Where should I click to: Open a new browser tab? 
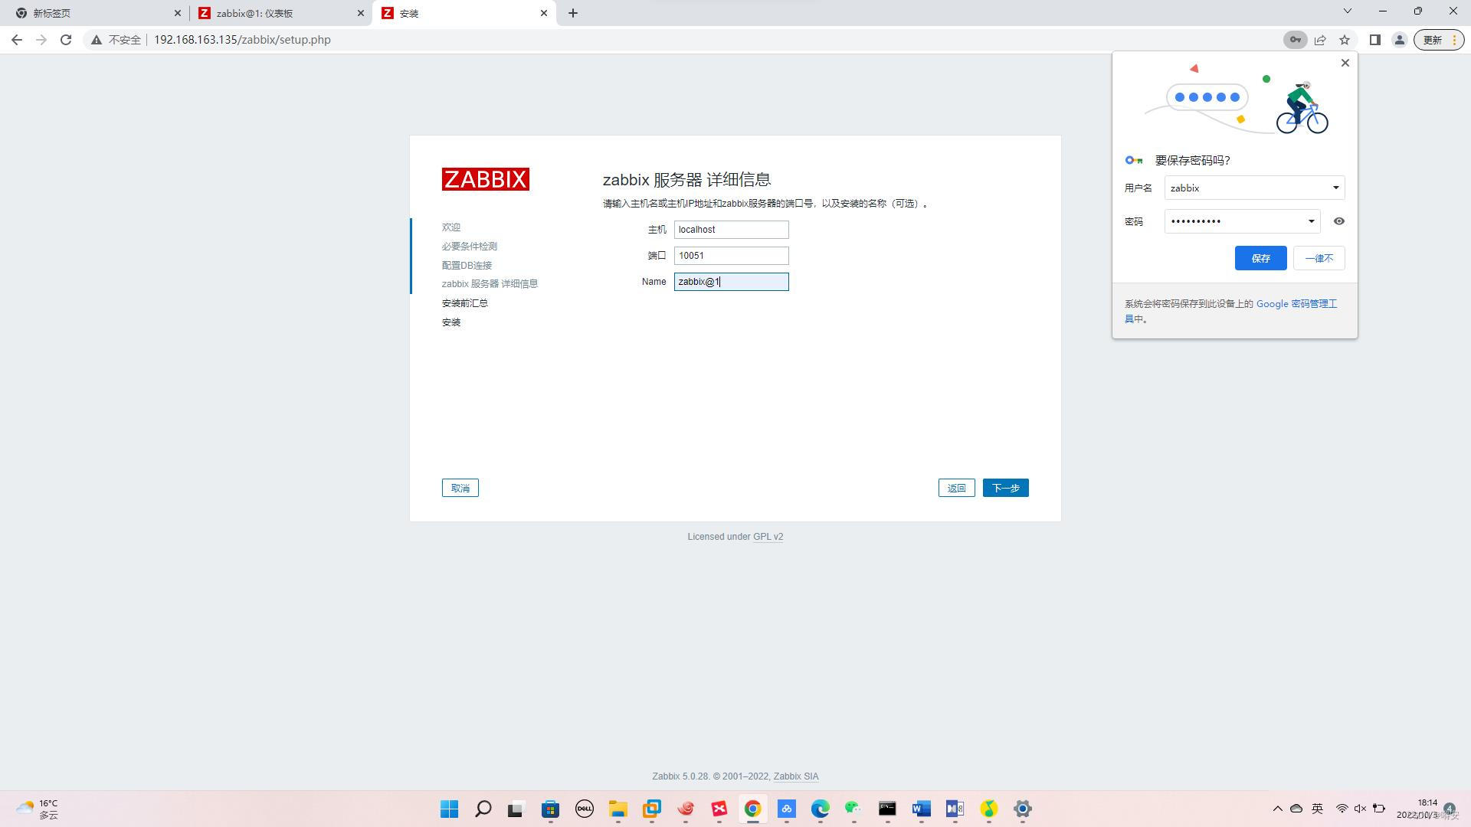pyautogui.click(x=573, y=13)
